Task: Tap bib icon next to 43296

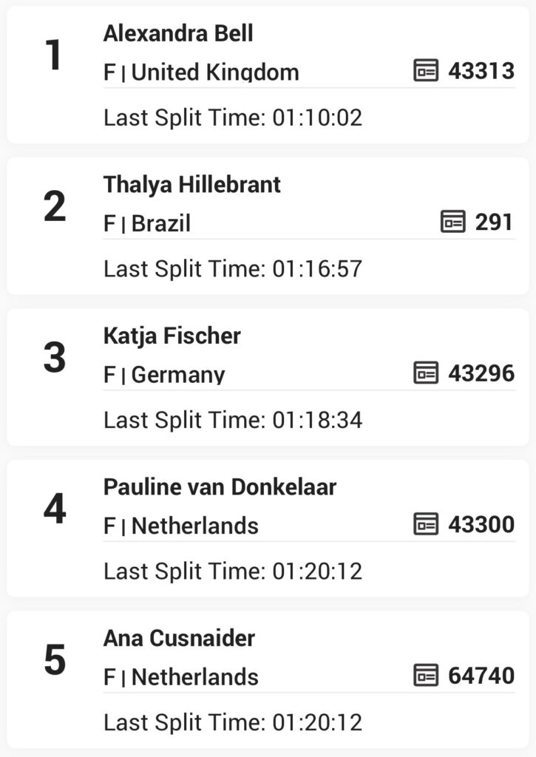Action: click(x=426, y=373)
